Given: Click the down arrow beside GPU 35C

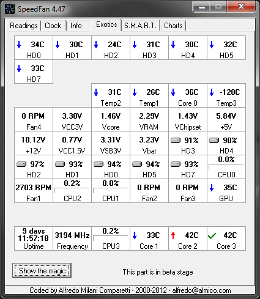Looking at the screenshot, I should pyautogui.click(x=212, y=188).
